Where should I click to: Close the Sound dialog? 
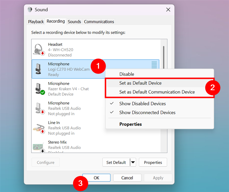pyautogui.click(x=168, y=10)
